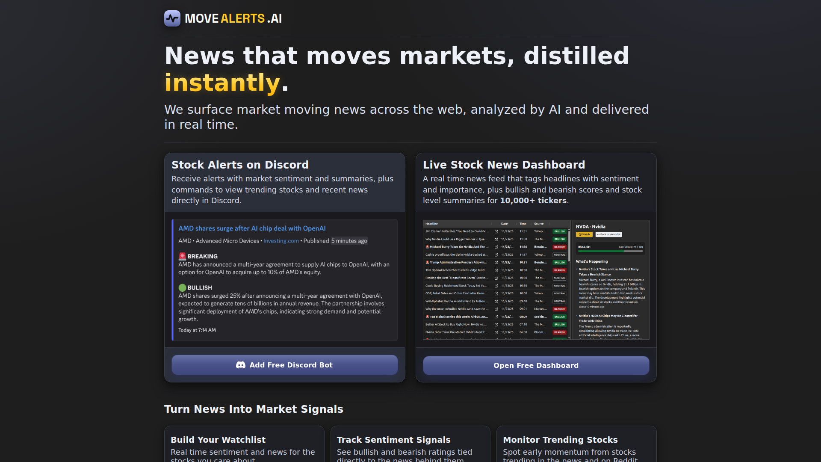Screen dimensions: 821x462
Task: Click the yellow Watch button for NVDA
Action: pos(584,234)
